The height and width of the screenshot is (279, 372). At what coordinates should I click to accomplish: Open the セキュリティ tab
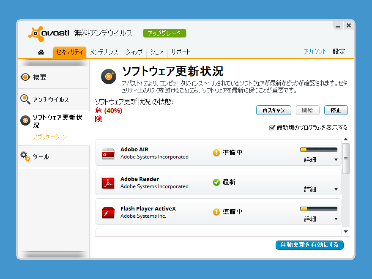pos(69,52)
